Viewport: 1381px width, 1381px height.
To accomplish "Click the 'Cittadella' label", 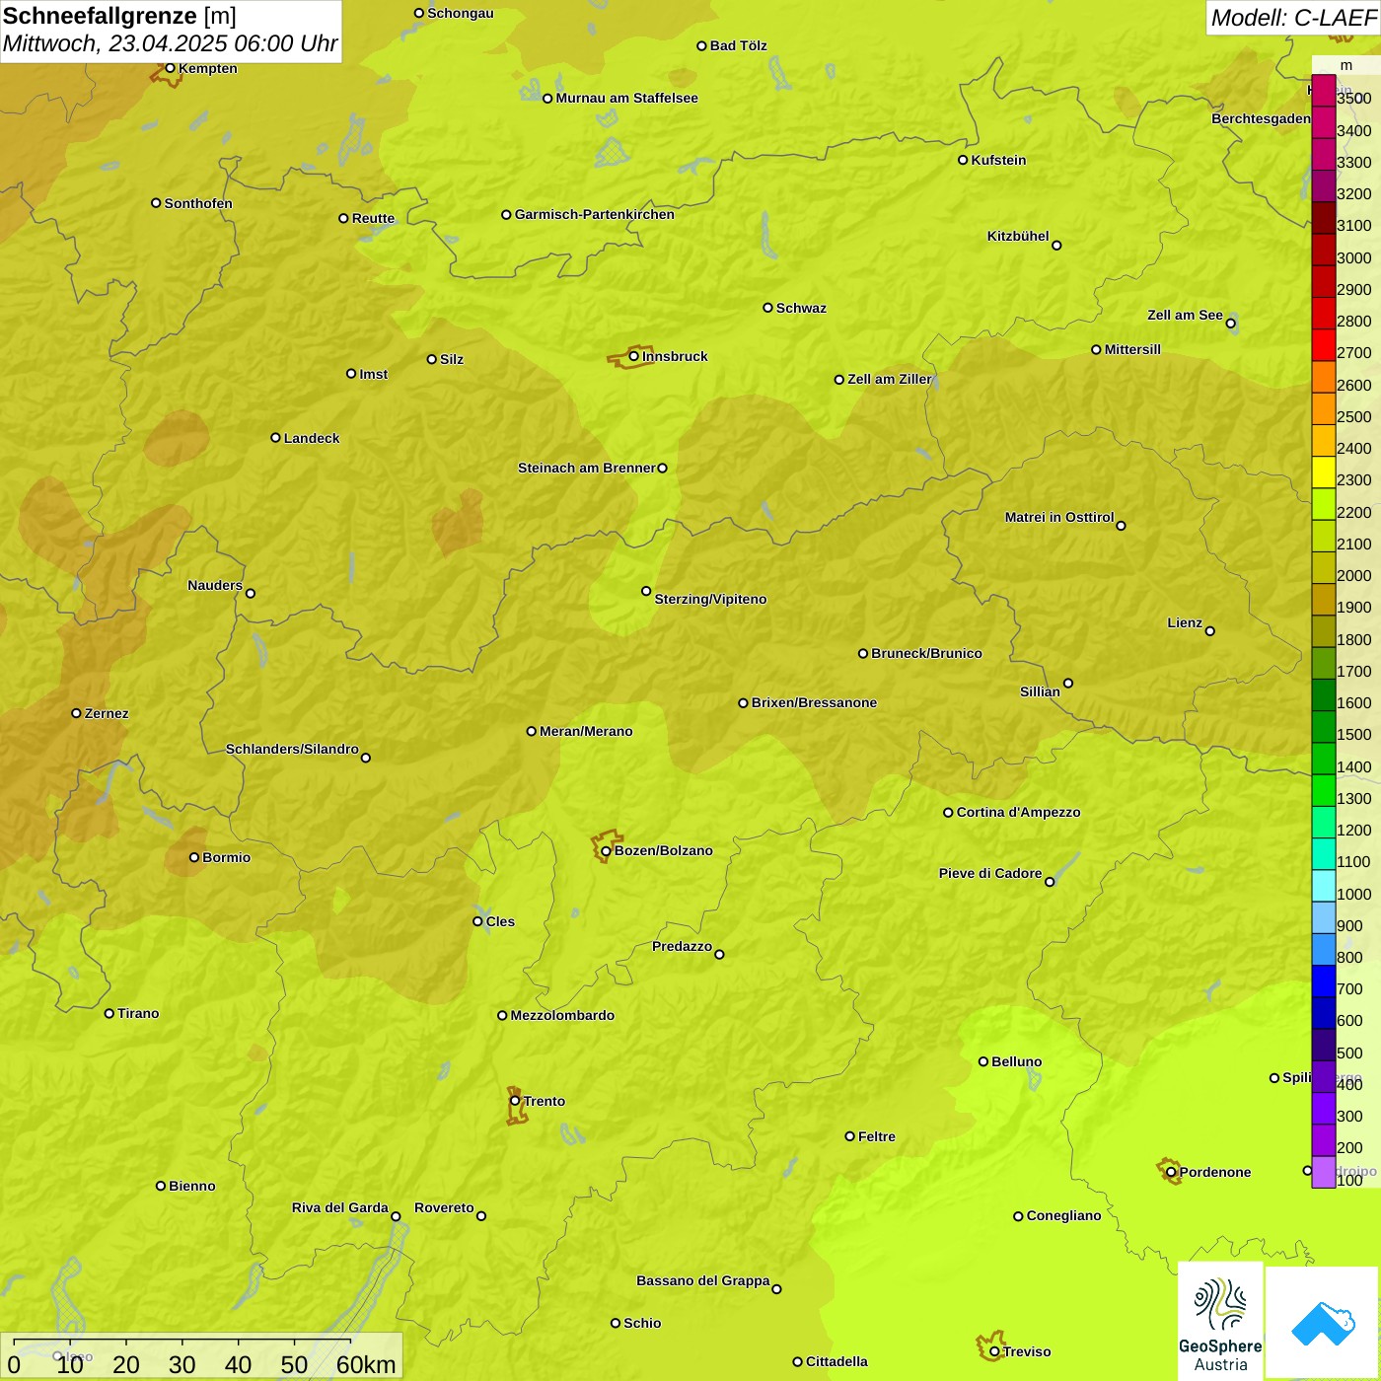I will coord(836,1361).
